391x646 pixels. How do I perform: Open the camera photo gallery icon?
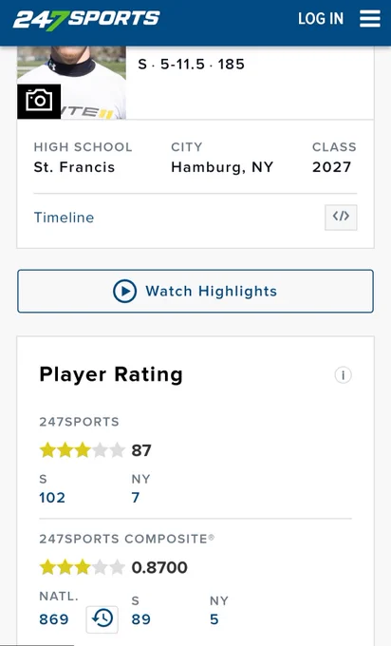[x=39, y=101]
